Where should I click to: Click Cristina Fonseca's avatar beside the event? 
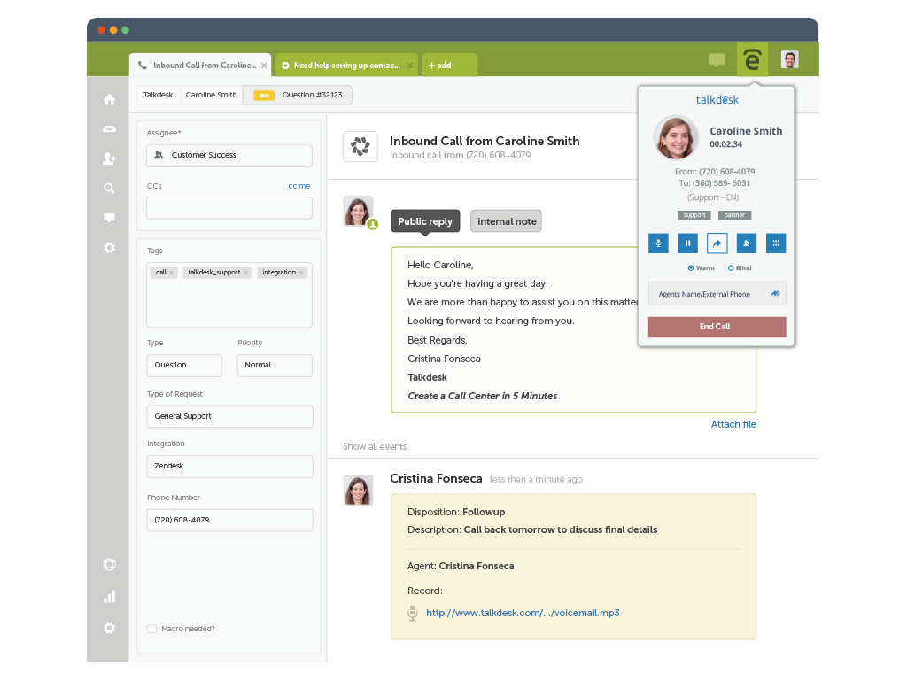(x=358, y=491)
